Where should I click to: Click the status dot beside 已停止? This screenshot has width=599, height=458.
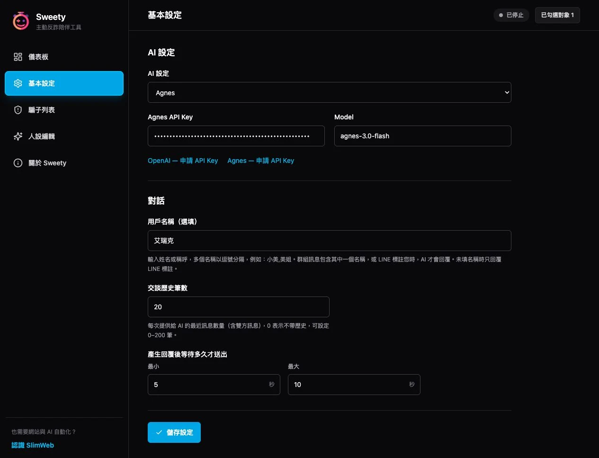coord(501,15)
